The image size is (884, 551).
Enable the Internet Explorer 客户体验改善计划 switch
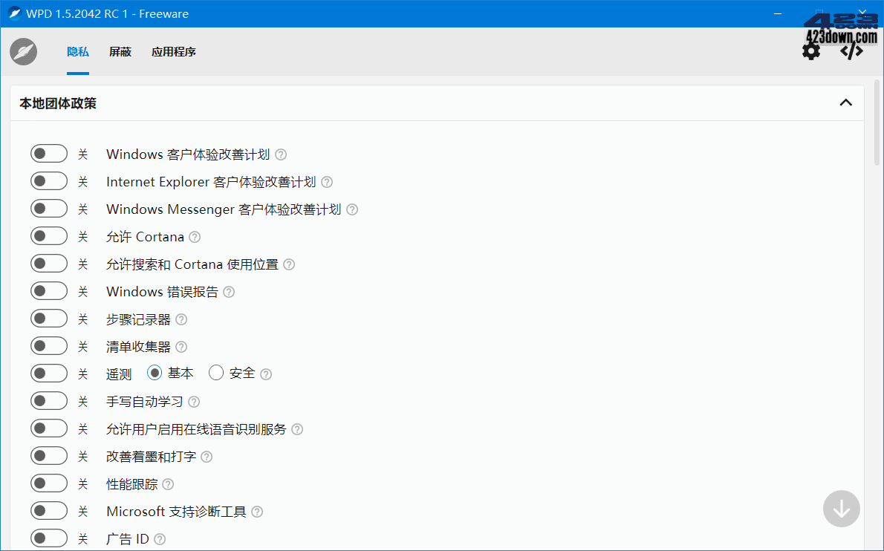click(49, 180)
